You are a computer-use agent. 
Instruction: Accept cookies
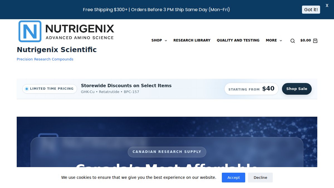pyautogui.click(x=234, y=178)
